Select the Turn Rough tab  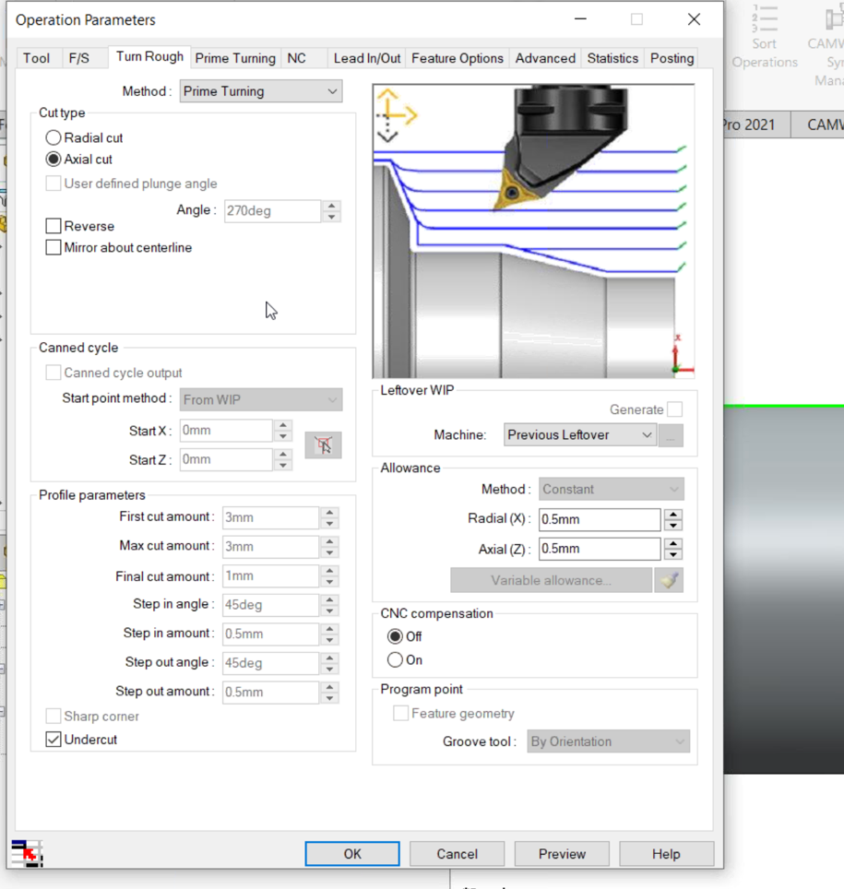pos(149,56)
